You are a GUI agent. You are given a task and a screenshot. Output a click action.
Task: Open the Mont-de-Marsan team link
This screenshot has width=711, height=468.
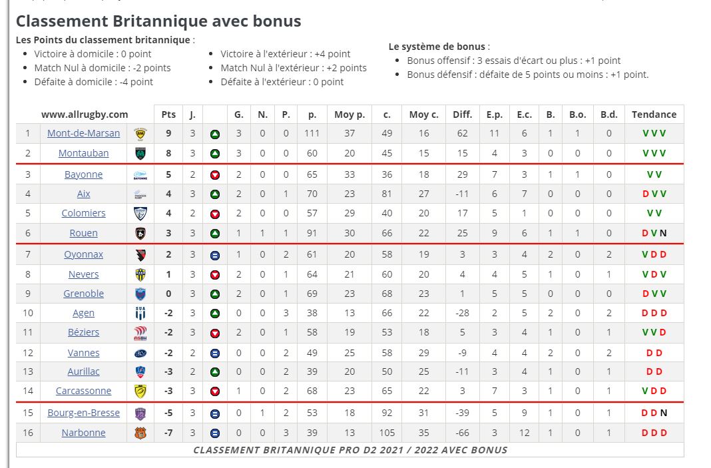point(84,133)
